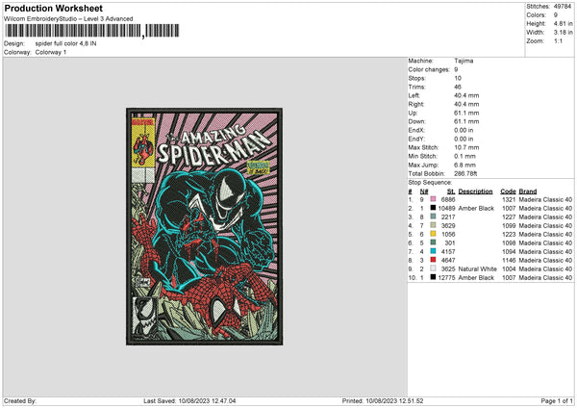Click stitch count 3629 in stop 4
577x408 pixels.
448,226
